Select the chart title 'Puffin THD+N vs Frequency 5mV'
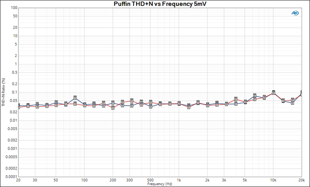This screenshot has height=187, width=310. [x=160, y=4]
